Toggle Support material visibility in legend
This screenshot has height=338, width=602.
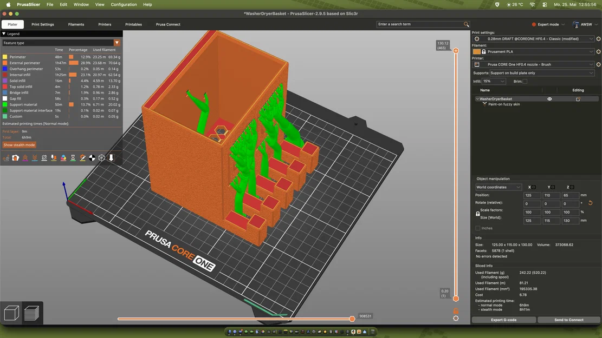click(x=61, y=104)
